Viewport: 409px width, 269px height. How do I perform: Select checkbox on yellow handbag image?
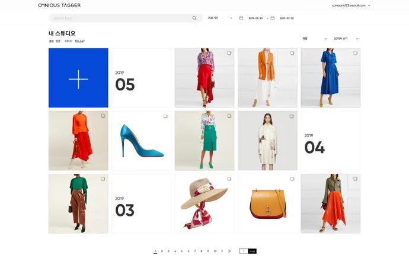292,179
